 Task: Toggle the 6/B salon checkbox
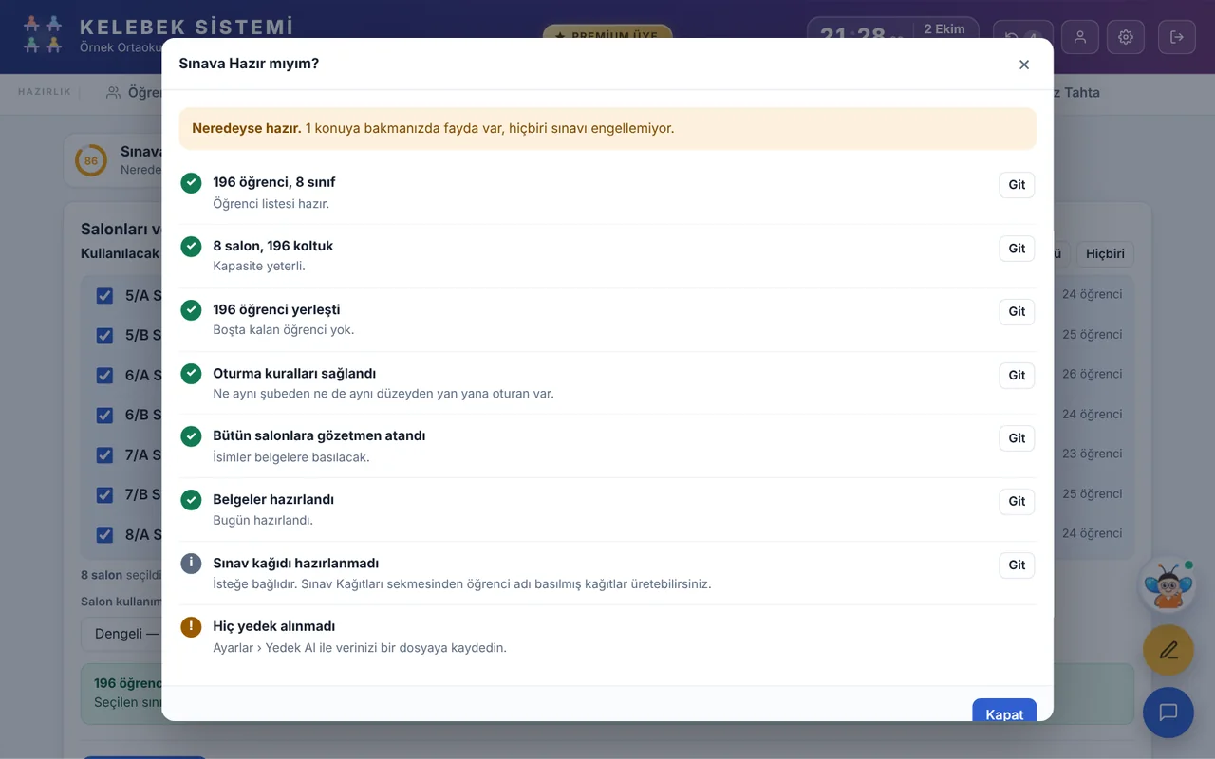tap(105, 416)
